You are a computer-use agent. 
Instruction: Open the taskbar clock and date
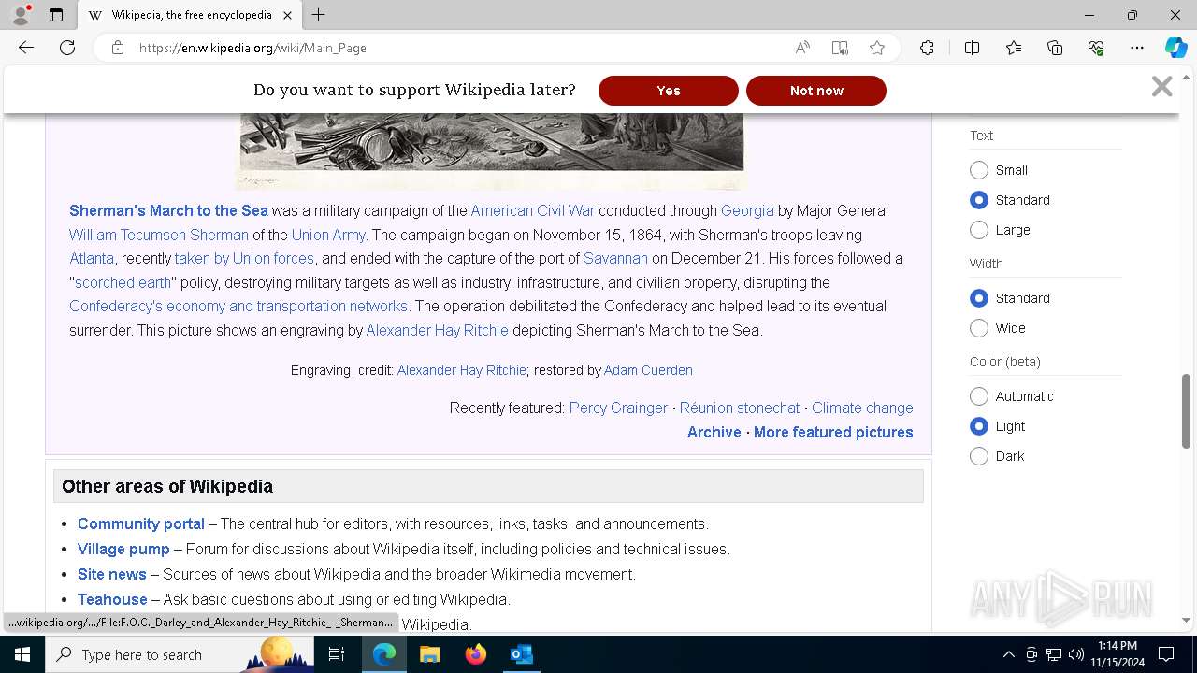[1118, 654]
